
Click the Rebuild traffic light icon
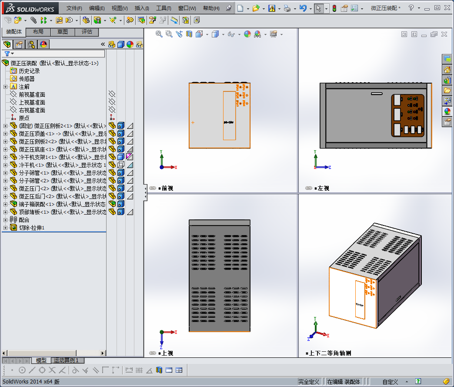[x=334, y=8]
